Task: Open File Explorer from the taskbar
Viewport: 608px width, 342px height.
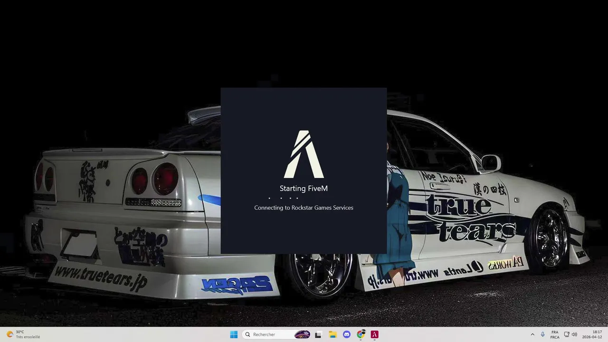Action: pyautogui.click(x=332, y=334)
